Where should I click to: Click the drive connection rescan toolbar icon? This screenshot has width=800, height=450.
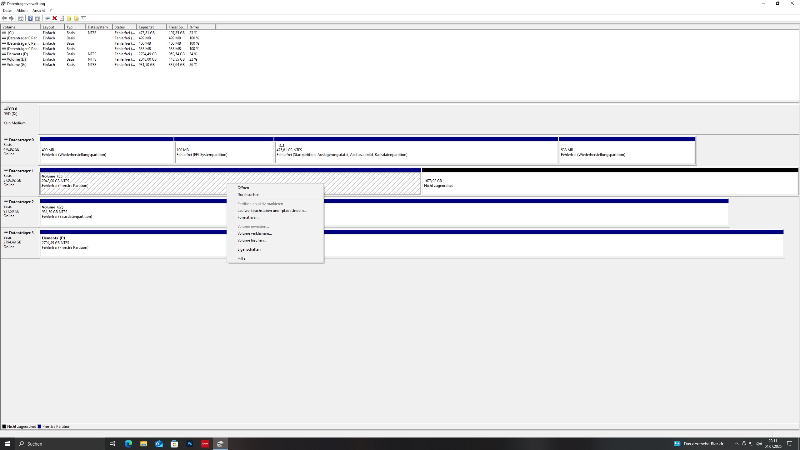click(47, 18)
